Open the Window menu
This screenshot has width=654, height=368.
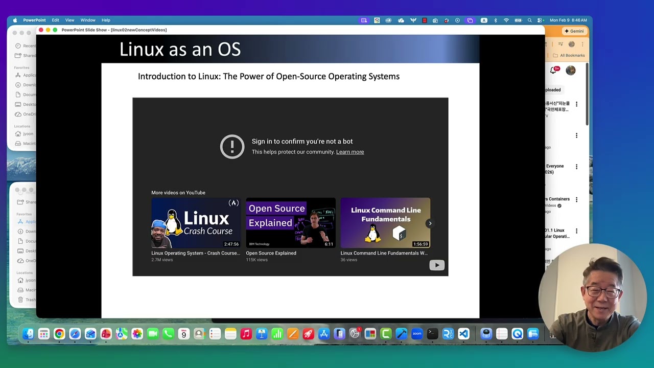click(x=88, y=20)
